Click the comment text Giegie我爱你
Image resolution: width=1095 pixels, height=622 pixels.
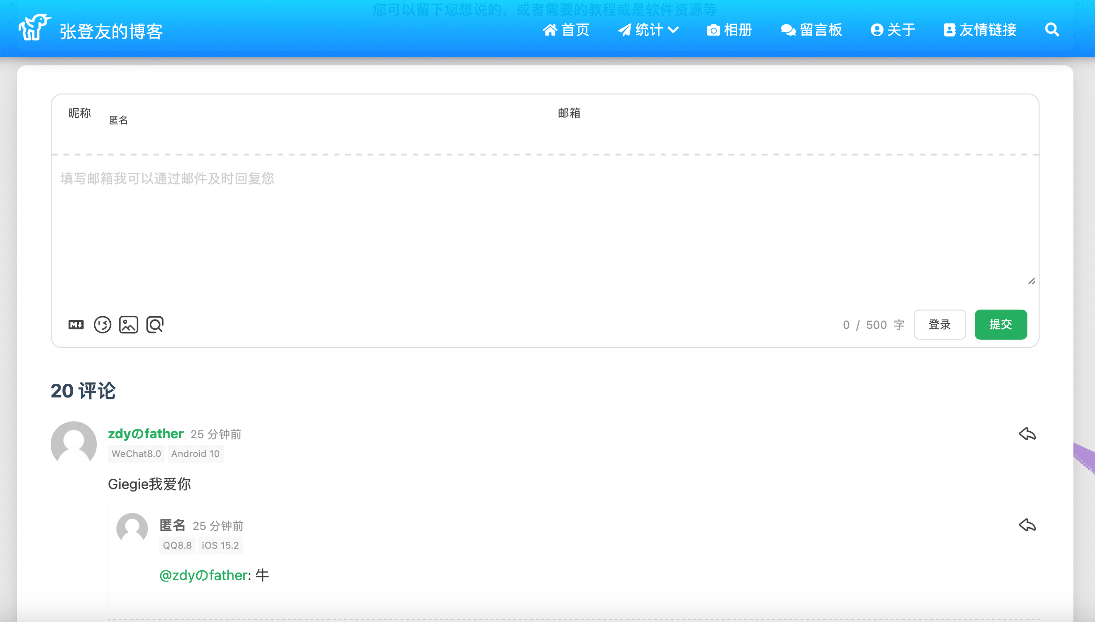149,484
